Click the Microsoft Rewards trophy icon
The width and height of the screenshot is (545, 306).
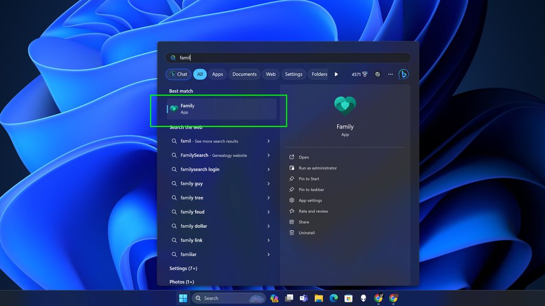[x=365, y=74]
